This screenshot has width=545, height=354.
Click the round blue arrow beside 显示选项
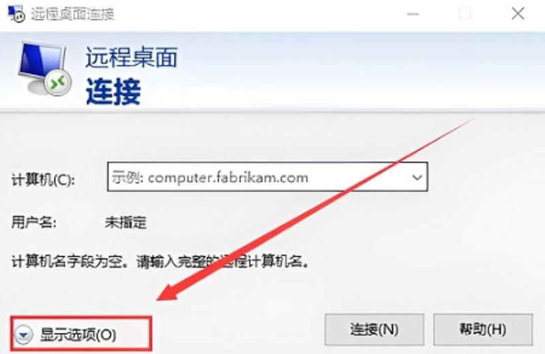24,335
